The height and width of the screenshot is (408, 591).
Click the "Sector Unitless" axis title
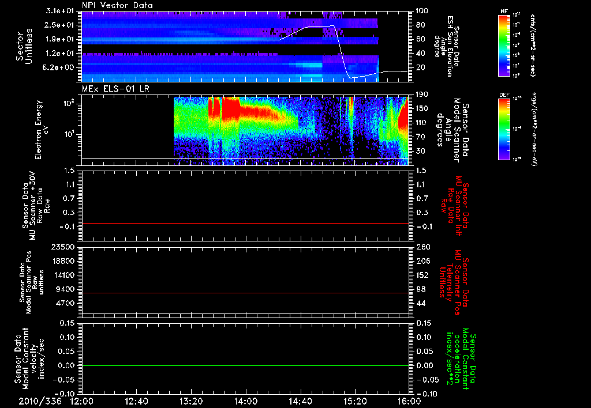click(24, 46)
